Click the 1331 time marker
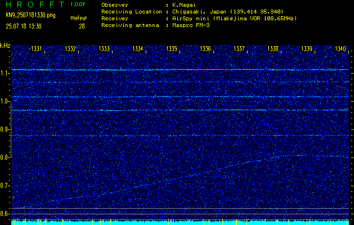 37,48
